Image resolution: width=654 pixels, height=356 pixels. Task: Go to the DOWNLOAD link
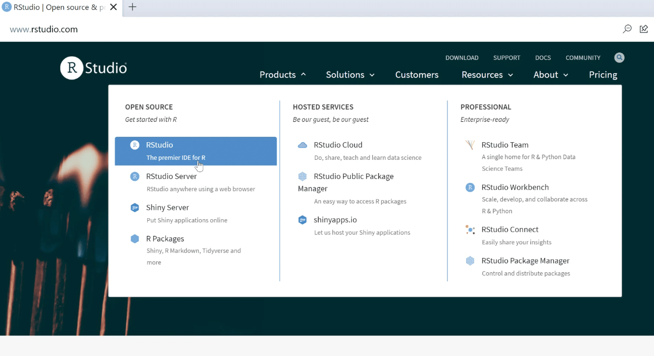click(462, 58)
